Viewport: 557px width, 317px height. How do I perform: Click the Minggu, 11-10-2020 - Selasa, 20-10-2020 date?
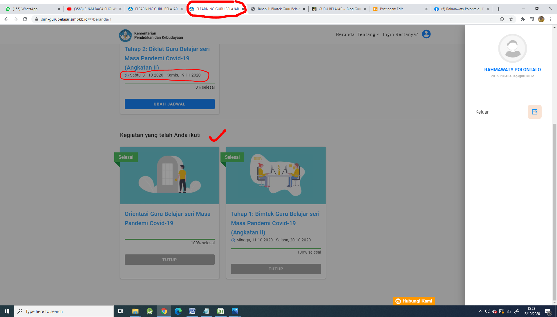click(273, 240)
